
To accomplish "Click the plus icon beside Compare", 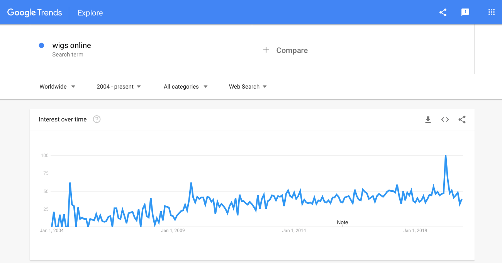I will pyautogui.click(x=266, y=50).
